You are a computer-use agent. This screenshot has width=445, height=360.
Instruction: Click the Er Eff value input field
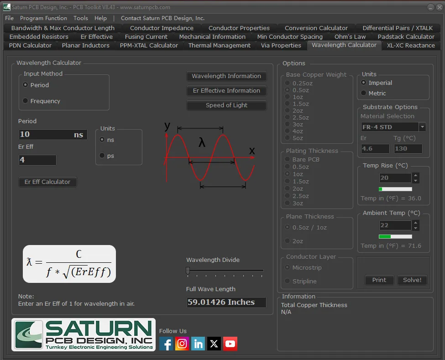tap(37, 160)
